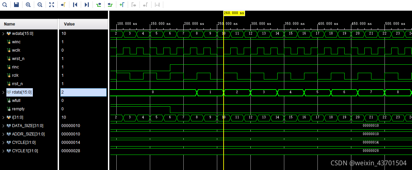
Task: Go to the previous signal transition
Action: pos(99,5)
